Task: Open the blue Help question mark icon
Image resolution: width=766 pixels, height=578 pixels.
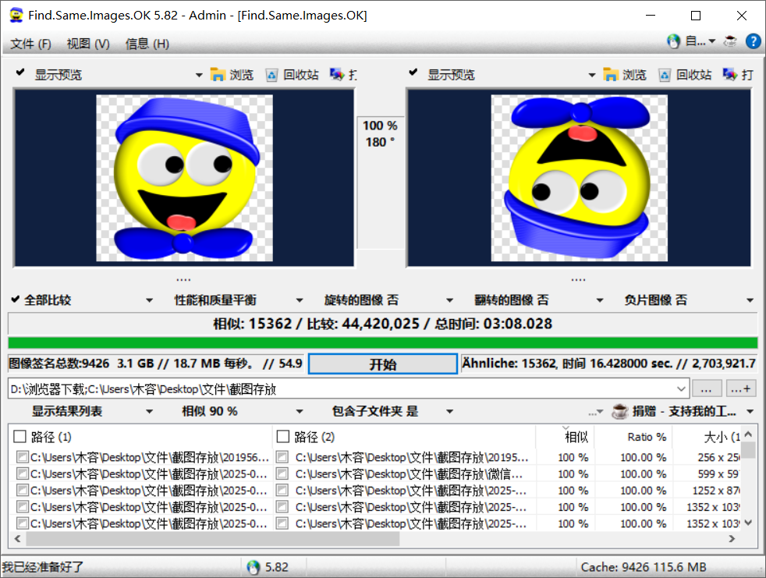Action: coord(753,41)
